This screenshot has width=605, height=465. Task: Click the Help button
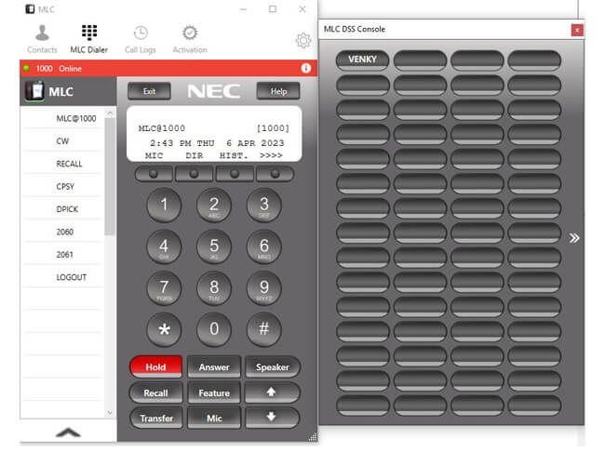[x=278, y=91]
